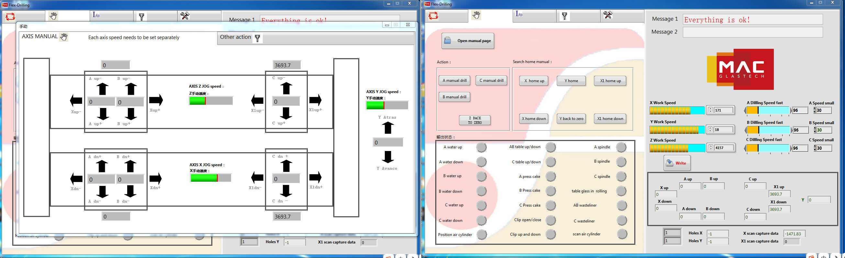Click the X scan capture data field

pos(794,234)
